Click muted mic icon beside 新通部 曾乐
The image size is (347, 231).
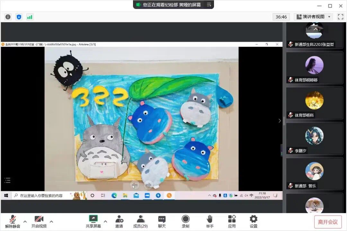[x=290, y=186]
